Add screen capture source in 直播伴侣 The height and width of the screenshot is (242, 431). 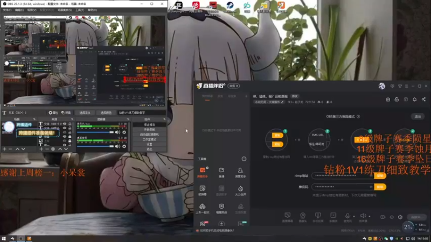click(x=288, y=217)
